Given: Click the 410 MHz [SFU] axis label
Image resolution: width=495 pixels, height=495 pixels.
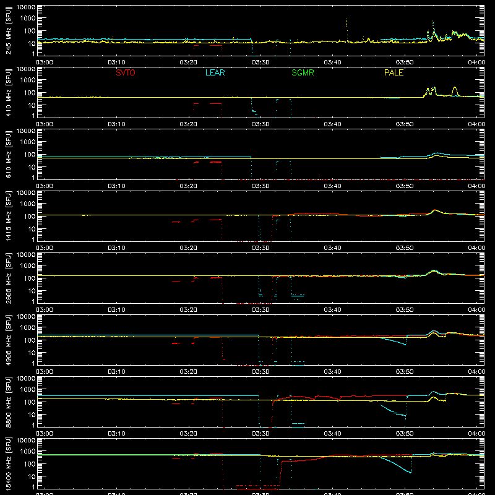Looking at the screenshot, I should [9, 92].
